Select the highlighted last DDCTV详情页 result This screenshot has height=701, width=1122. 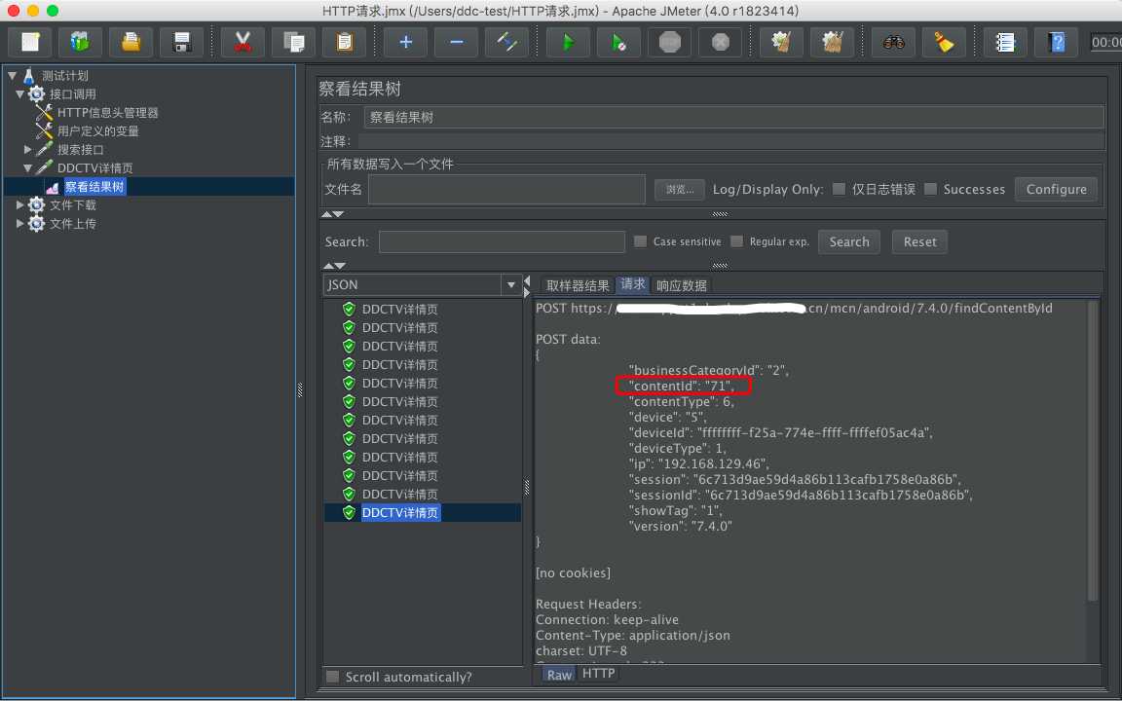(x=400, y=513)
